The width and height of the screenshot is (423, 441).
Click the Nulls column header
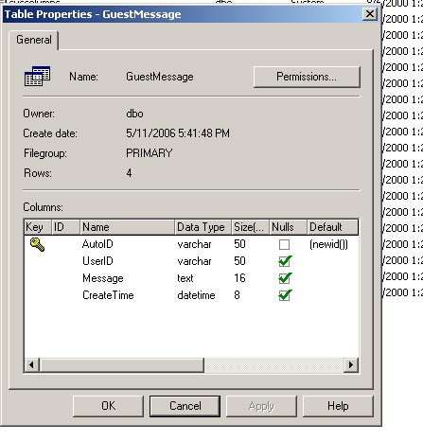288,227
